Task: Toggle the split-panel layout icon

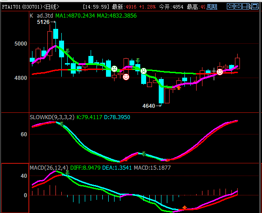Action: [x=246, y=6]
